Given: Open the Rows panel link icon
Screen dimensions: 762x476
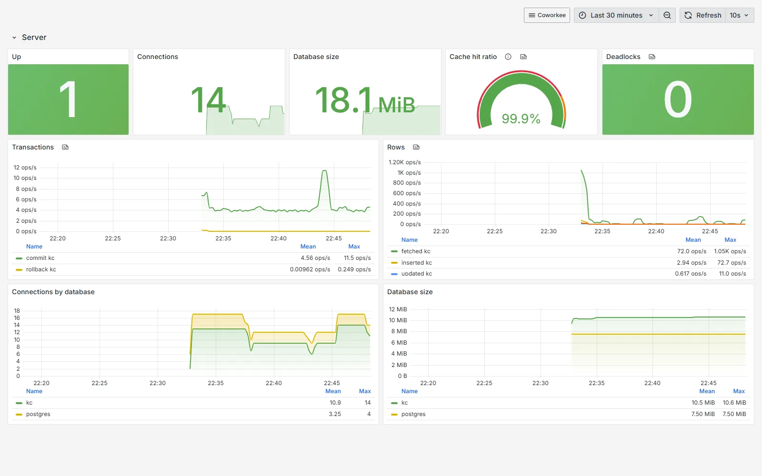Looking at the screenshot, I should 416,147.
